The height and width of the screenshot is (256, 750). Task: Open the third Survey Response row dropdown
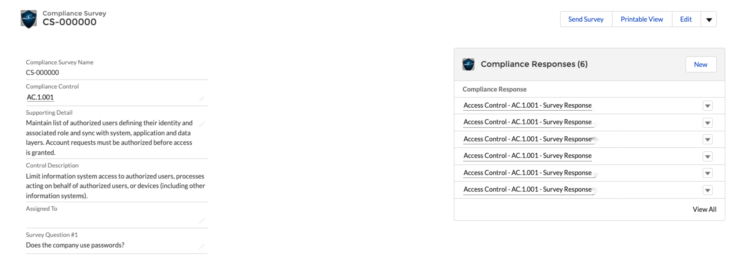click(x=707, y=140)
